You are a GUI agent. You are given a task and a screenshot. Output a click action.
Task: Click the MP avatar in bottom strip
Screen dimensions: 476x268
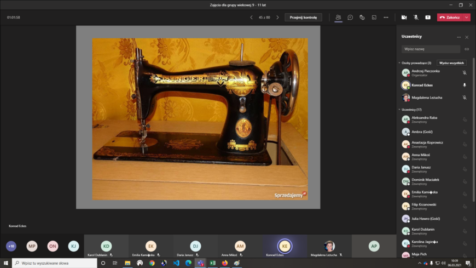point(32,246)
